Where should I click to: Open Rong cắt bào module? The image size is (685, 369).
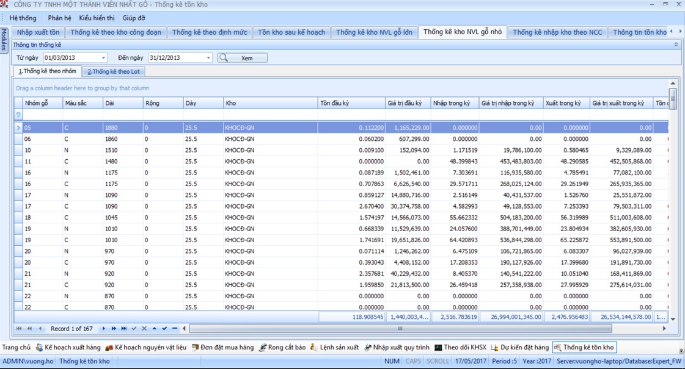pyautogui.click(x=282, y=347)
